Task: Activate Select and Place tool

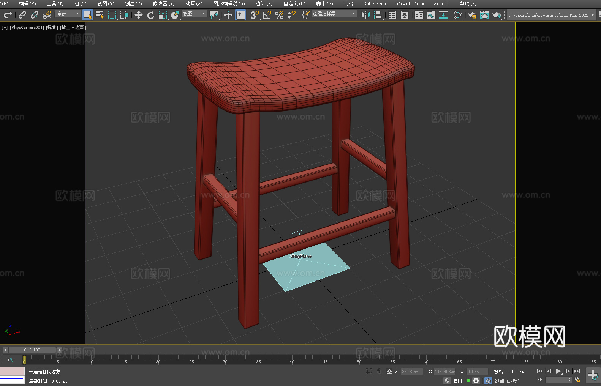Action: pos(175,15)
